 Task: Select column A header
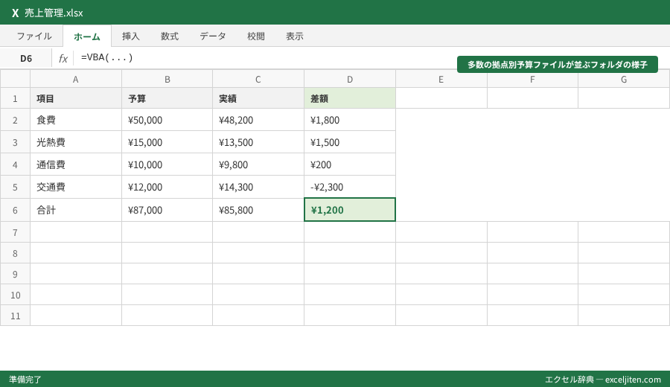pos(76,79)
